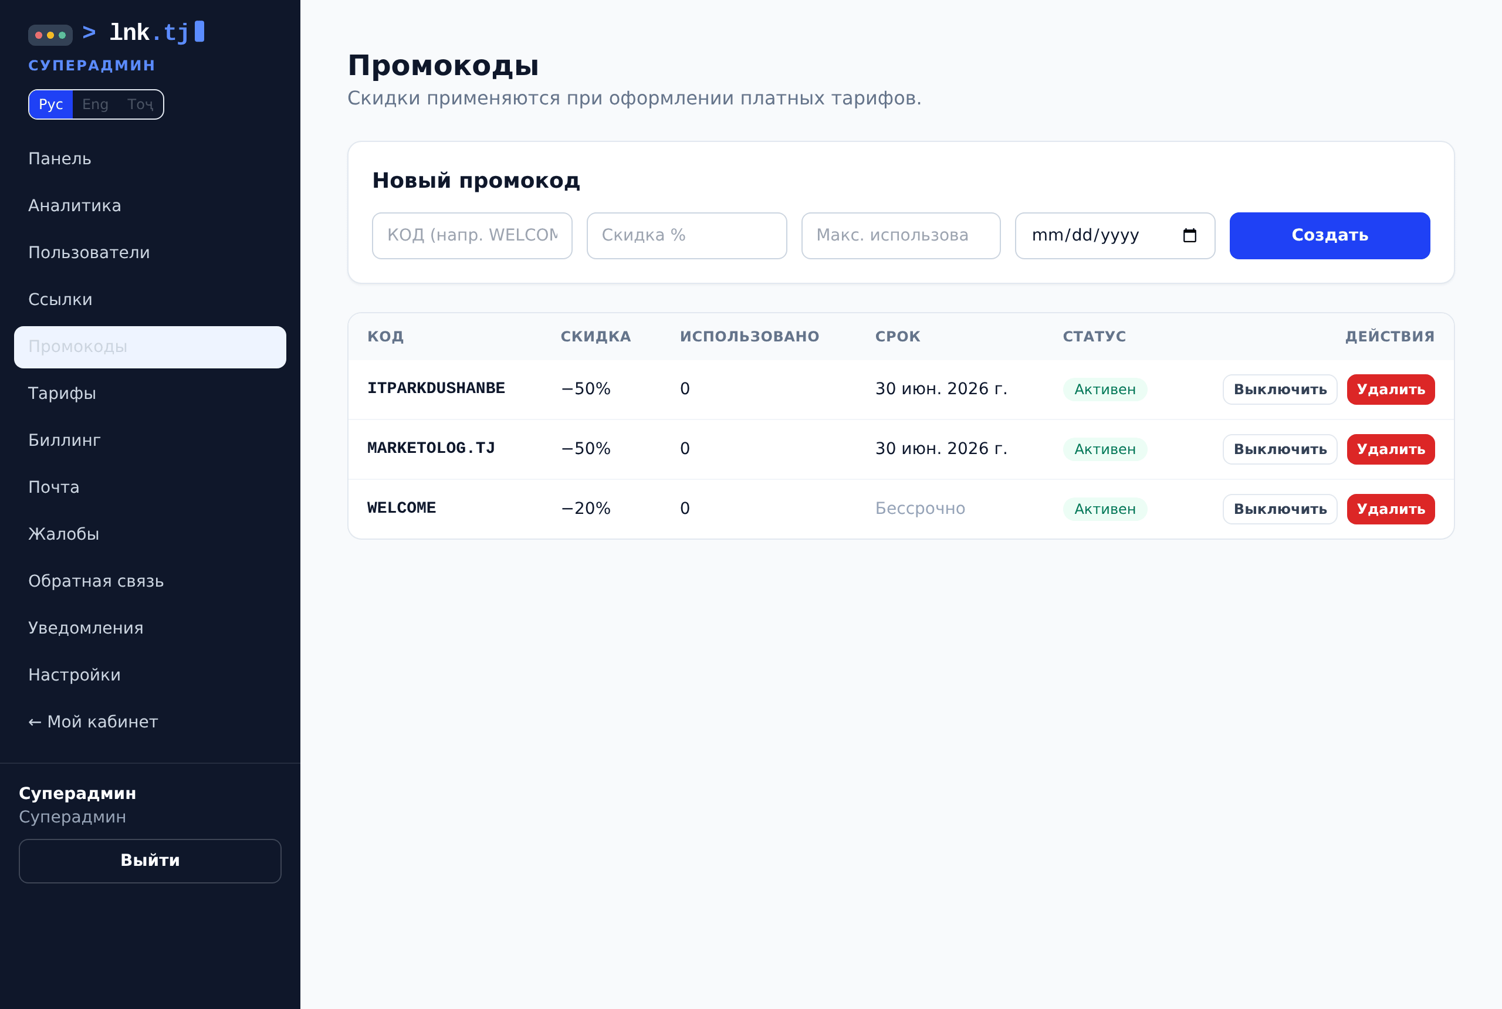Disable WELCOME promo with Выключить
The width and height of the screenshot is (1502, 1009).
(x=1279, y=509)
